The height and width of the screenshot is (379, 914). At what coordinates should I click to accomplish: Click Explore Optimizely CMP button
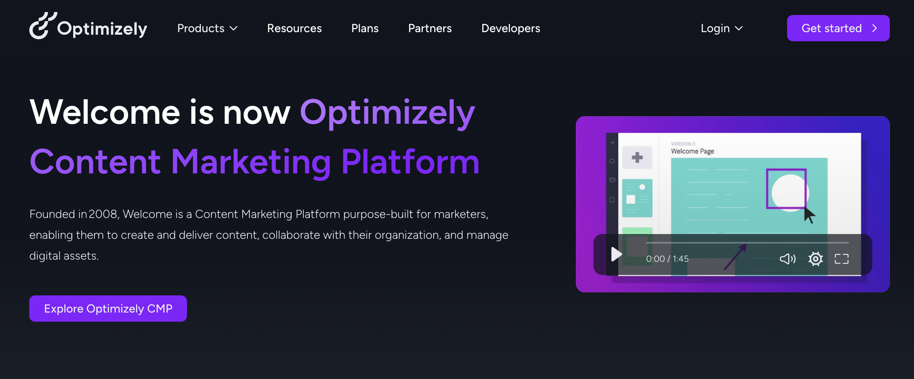(108, 309)
